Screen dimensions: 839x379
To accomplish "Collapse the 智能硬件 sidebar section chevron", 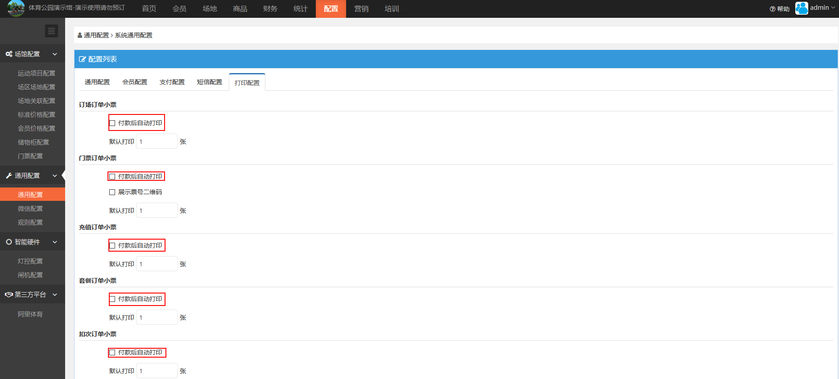I will (x=55, y=242).
